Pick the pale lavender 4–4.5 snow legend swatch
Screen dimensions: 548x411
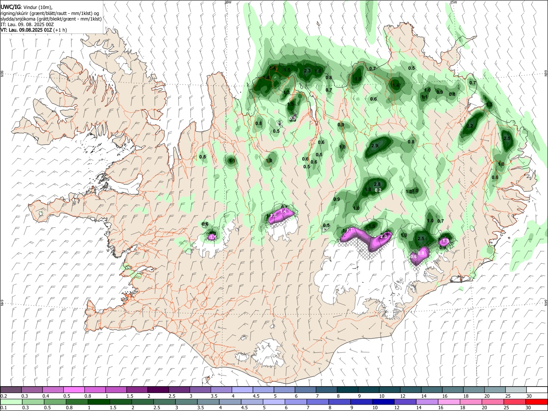click(242, 390)
